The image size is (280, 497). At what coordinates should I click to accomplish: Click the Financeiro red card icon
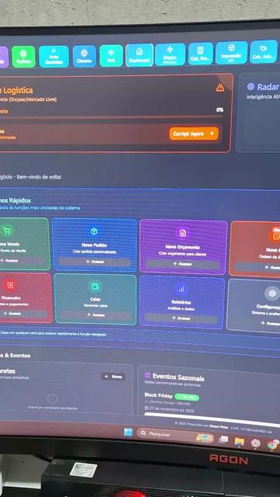[10, 285]
